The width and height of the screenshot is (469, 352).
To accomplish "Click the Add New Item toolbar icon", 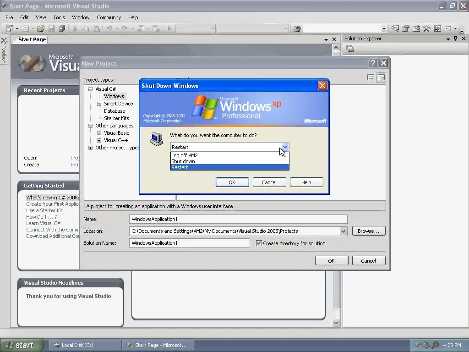I will click(x=26, y=28).
